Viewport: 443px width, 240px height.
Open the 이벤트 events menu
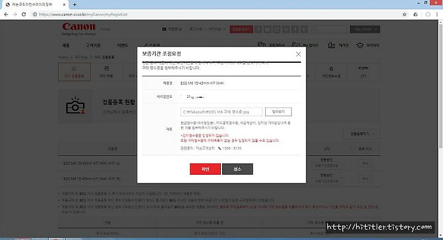point(122,45)
